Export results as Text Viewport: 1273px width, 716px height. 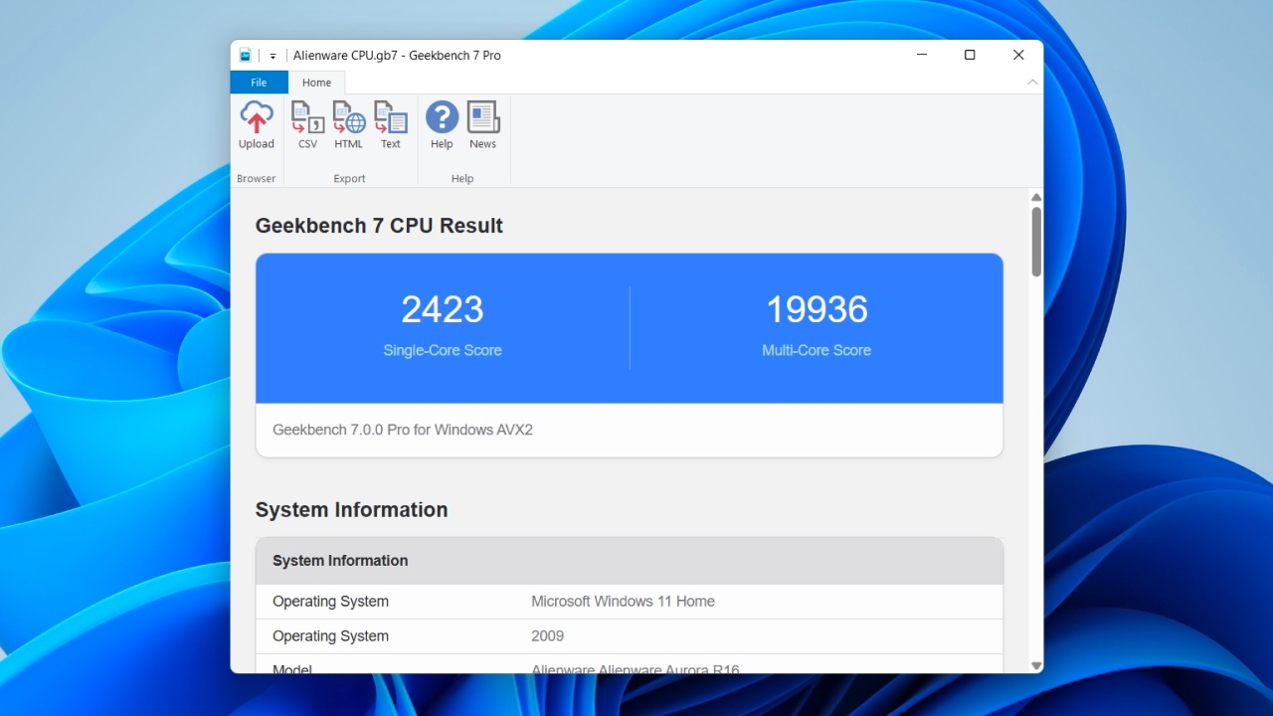(390, 125)
